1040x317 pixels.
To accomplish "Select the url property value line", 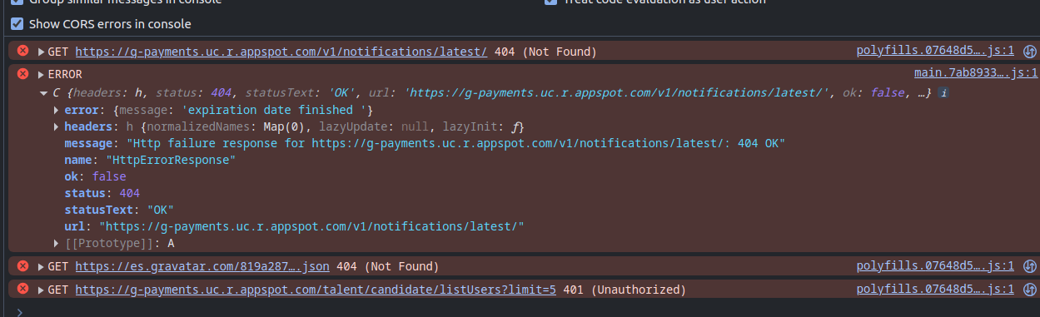I will 311,226.
